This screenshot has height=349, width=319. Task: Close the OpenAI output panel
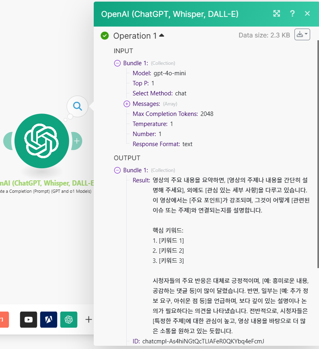pos(307,14)
